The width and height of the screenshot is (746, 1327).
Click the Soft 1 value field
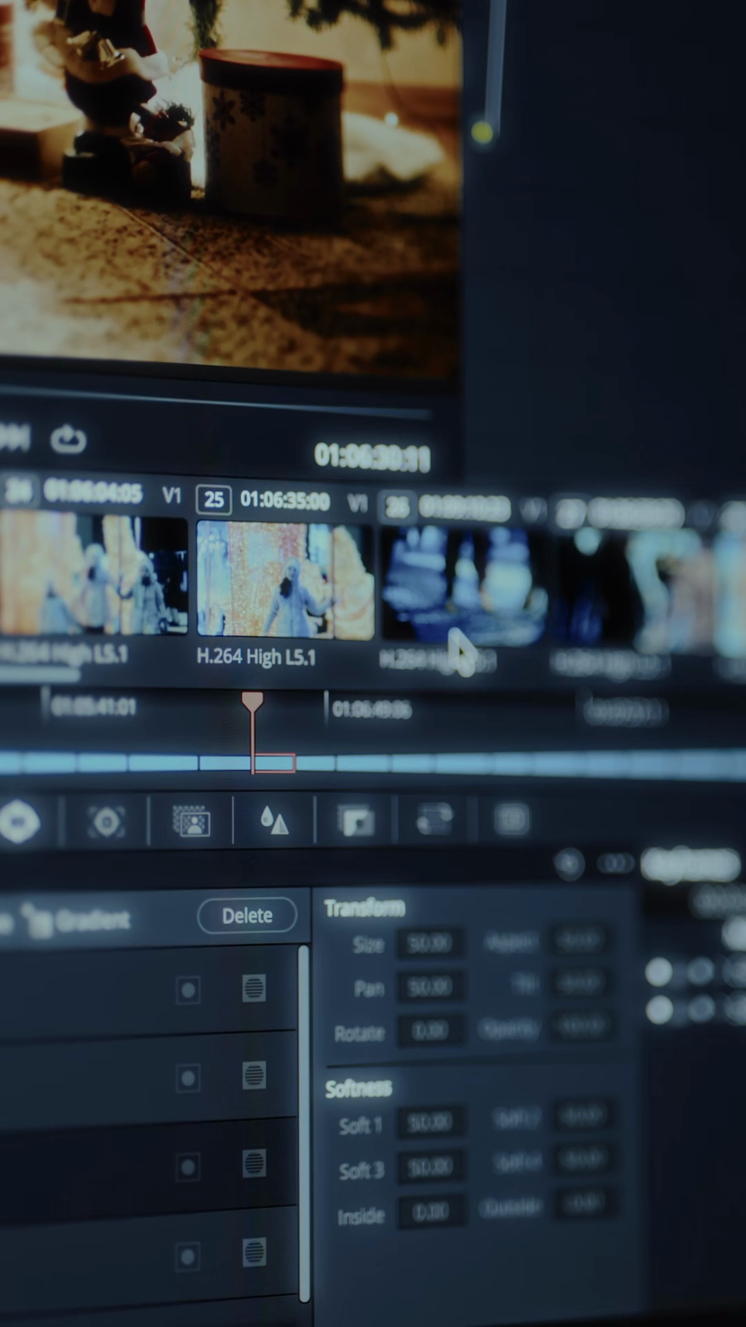click(429, 1122)
